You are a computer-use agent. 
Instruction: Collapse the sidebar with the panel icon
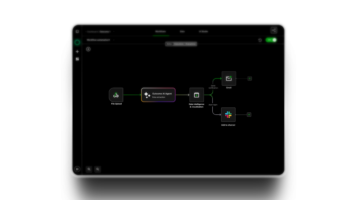[77, 31]
